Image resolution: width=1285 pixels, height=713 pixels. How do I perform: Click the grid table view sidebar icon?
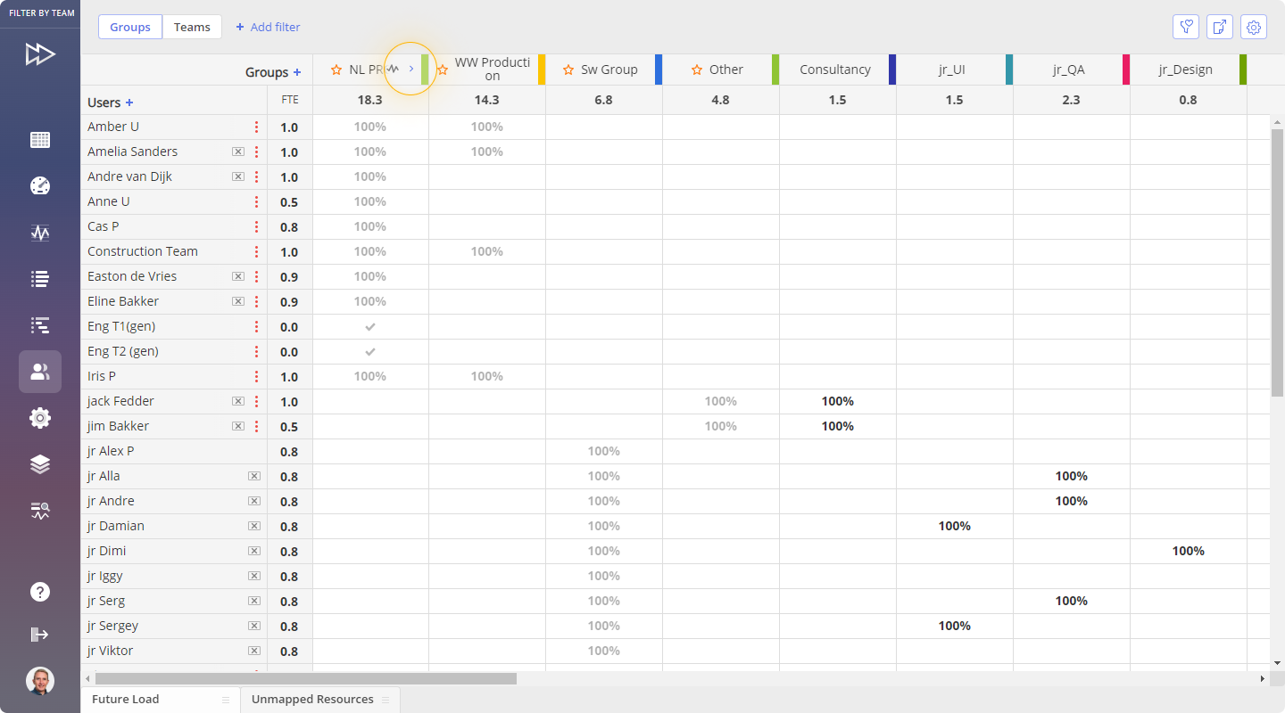tap(40, 140)
